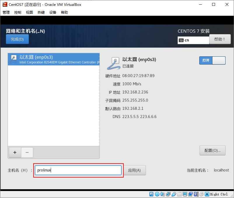
Task: Open the 配置(O)... network configuration
Action: pos(212,150)
